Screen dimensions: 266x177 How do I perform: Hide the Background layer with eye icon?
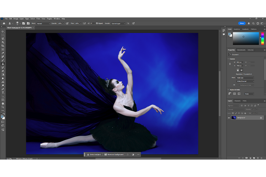point(229,118)
